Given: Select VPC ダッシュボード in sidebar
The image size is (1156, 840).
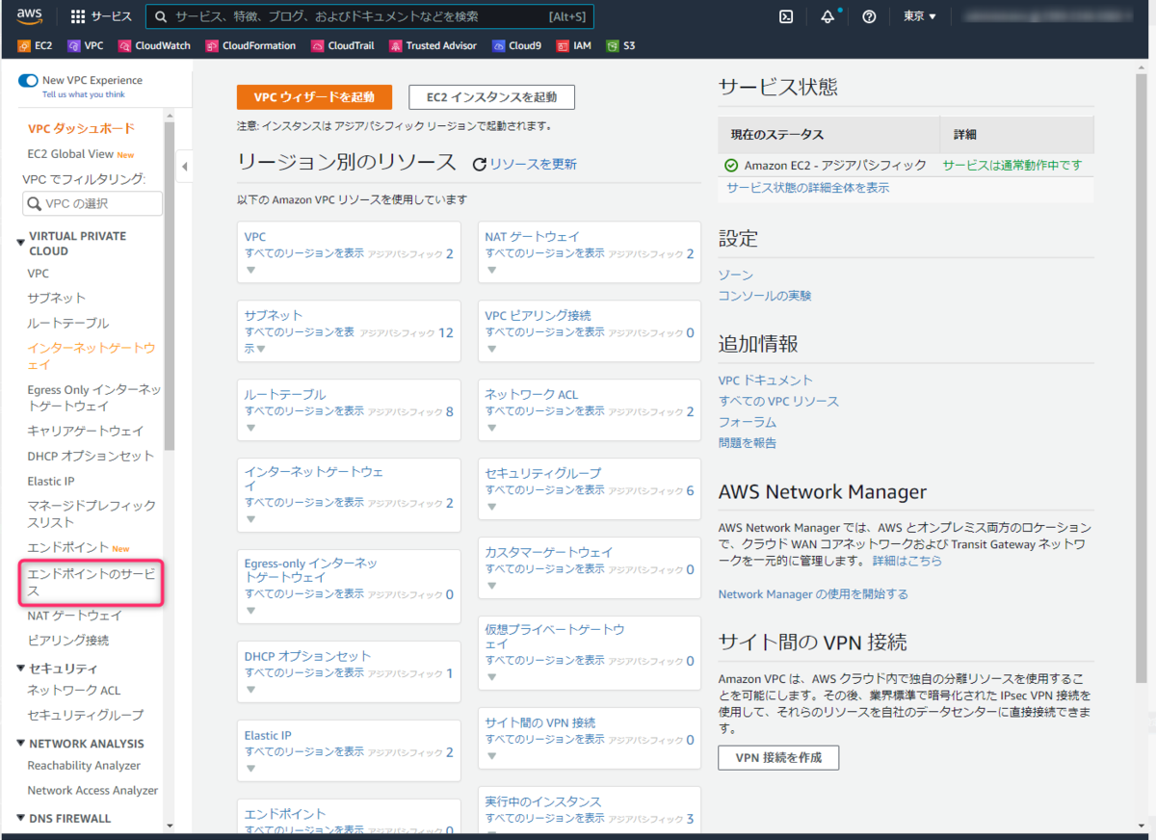Looking at the screenshot, I should (81, 129).
